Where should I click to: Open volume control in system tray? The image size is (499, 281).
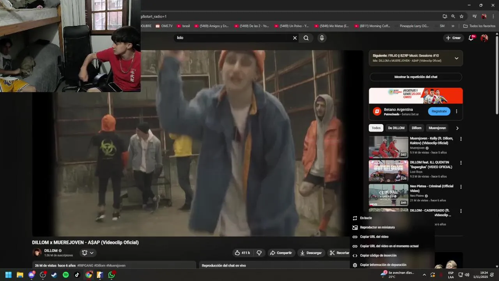[x=467, y=275]
